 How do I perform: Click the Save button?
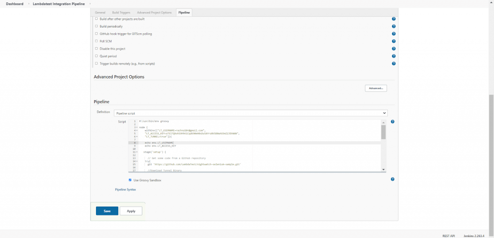(107, 211)
